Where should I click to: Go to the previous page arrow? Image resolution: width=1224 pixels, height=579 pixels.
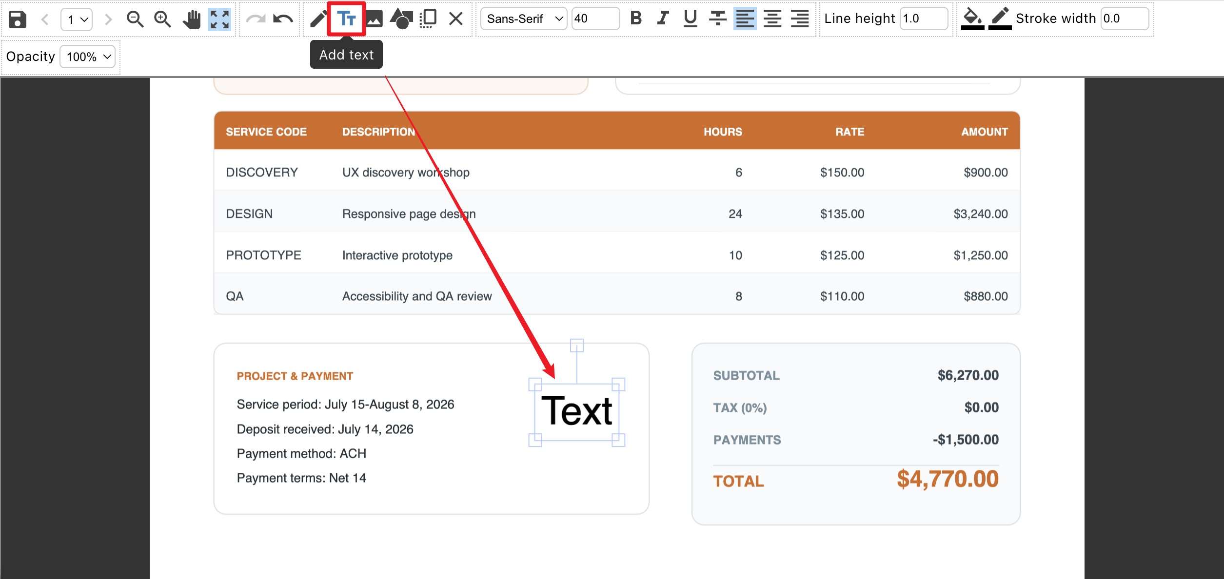45,19
